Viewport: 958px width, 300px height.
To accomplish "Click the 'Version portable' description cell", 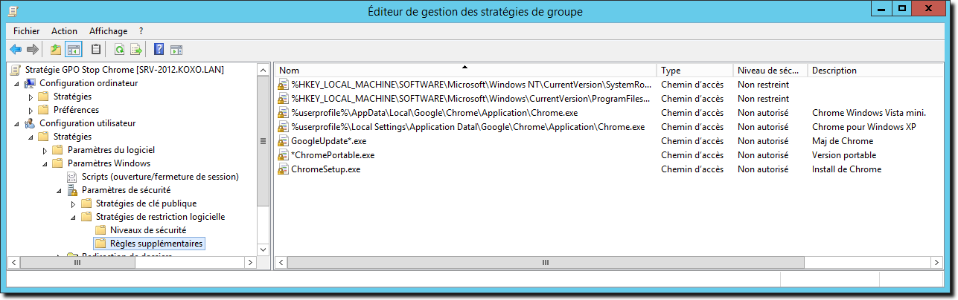I will pos(844,155).
